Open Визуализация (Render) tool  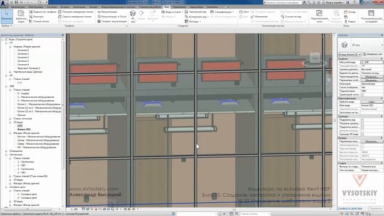point(107,12)
